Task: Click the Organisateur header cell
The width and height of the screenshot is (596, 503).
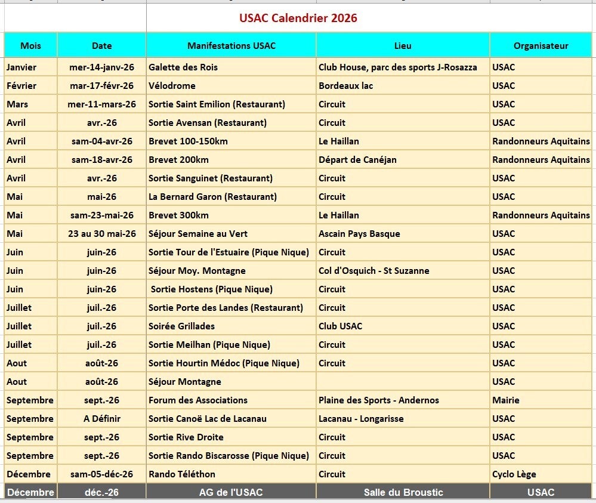Action: coord(541,45)
